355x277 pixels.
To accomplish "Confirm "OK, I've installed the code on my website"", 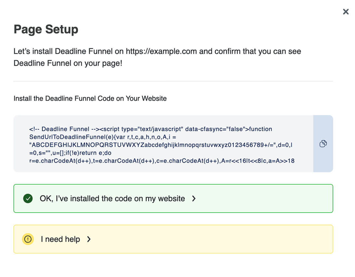I will pos(173,198).
